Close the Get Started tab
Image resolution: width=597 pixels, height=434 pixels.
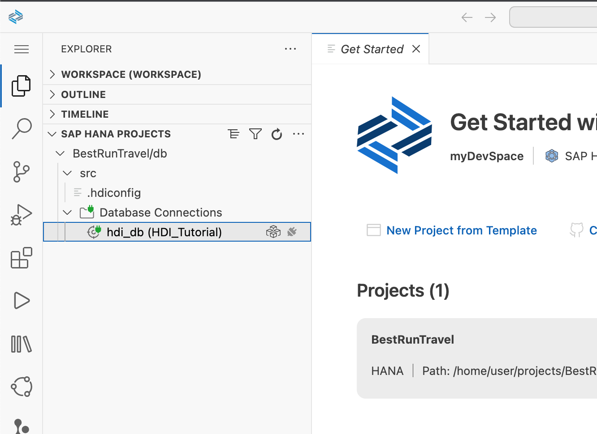416,49
